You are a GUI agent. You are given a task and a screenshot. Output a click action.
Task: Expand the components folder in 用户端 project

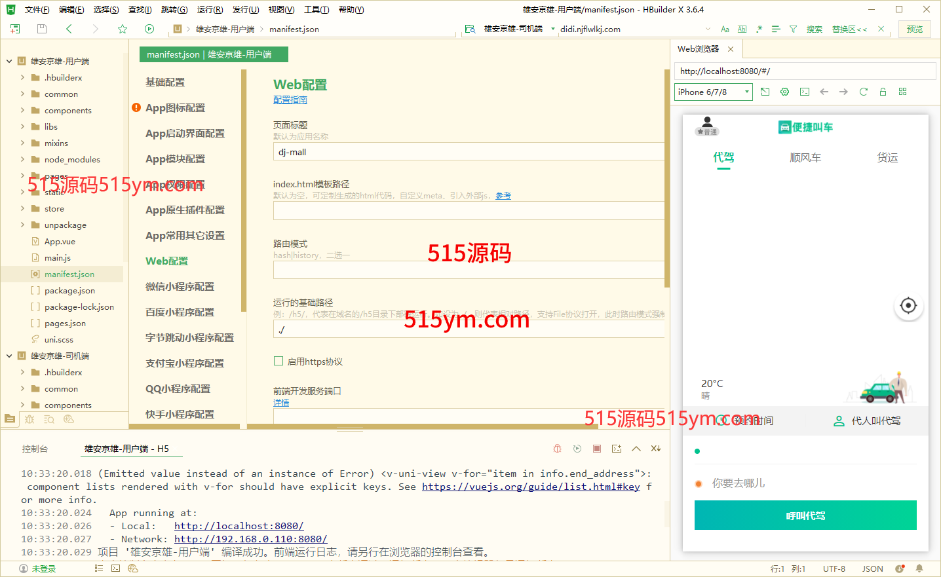tap(23, 111)
